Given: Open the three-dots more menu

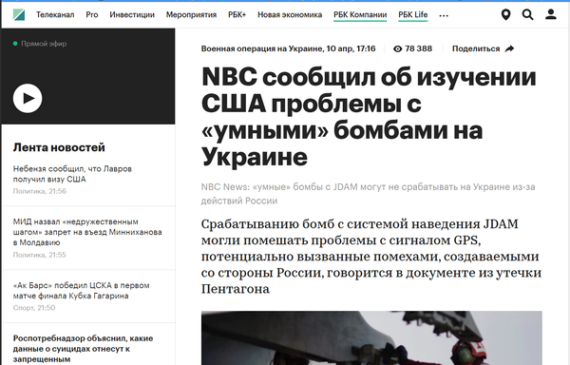Looking at the screenshot, I should pos(444,15).
